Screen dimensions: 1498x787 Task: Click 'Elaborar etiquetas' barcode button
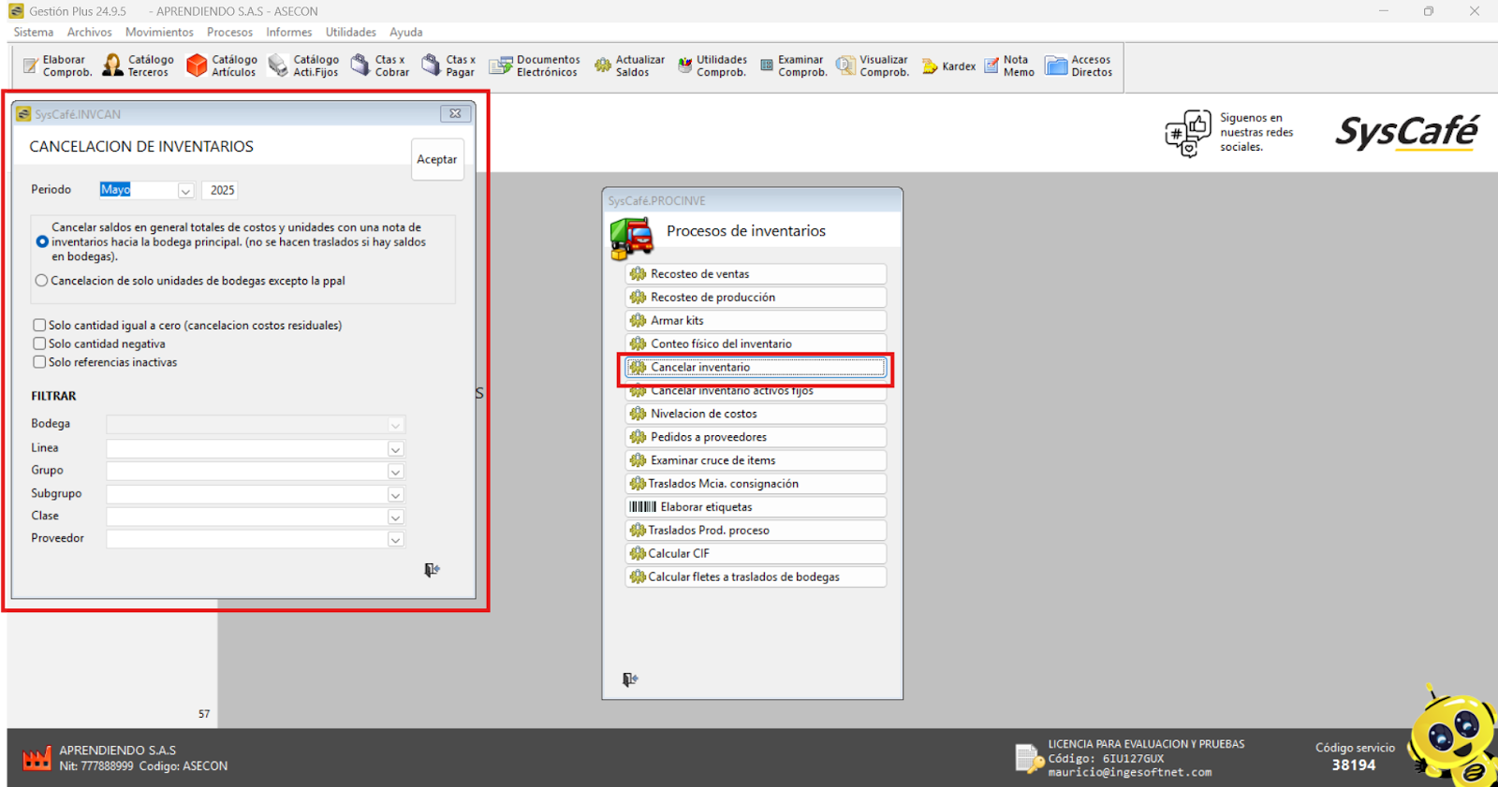click(x=756, y=507)
